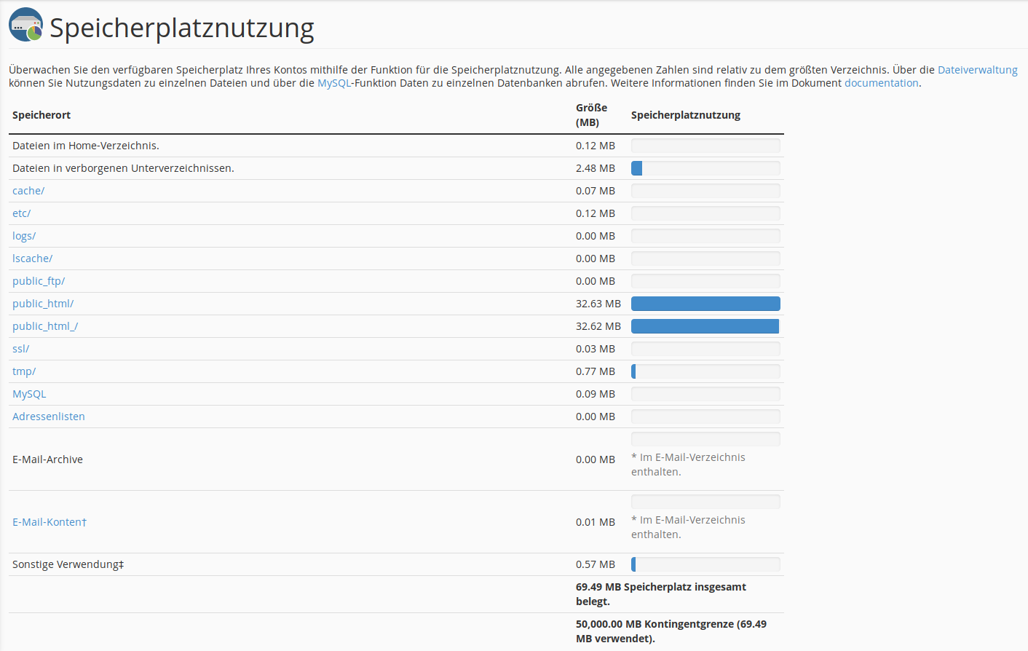Screen dimensions: 1028x651
Task: Open the ssl/ folder
Action: click(21, 349)
